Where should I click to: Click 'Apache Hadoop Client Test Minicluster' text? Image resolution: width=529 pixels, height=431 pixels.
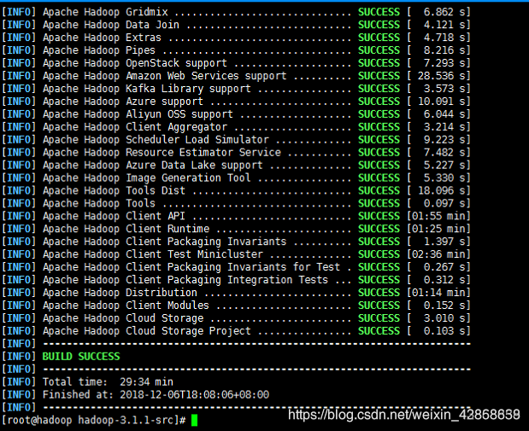(x=153, y=254)
